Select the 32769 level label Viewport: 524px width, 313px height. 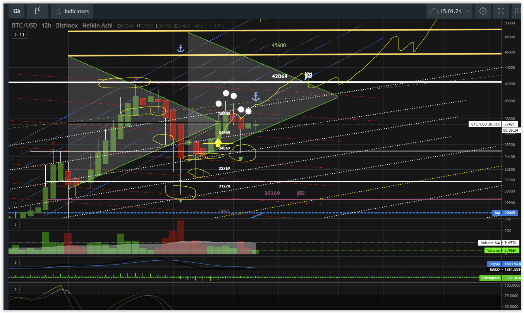(224, 168)
